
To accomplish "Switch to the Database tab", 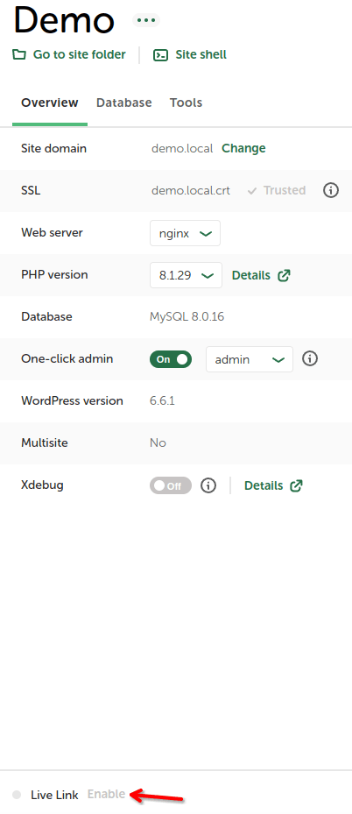I will (123, 103).
